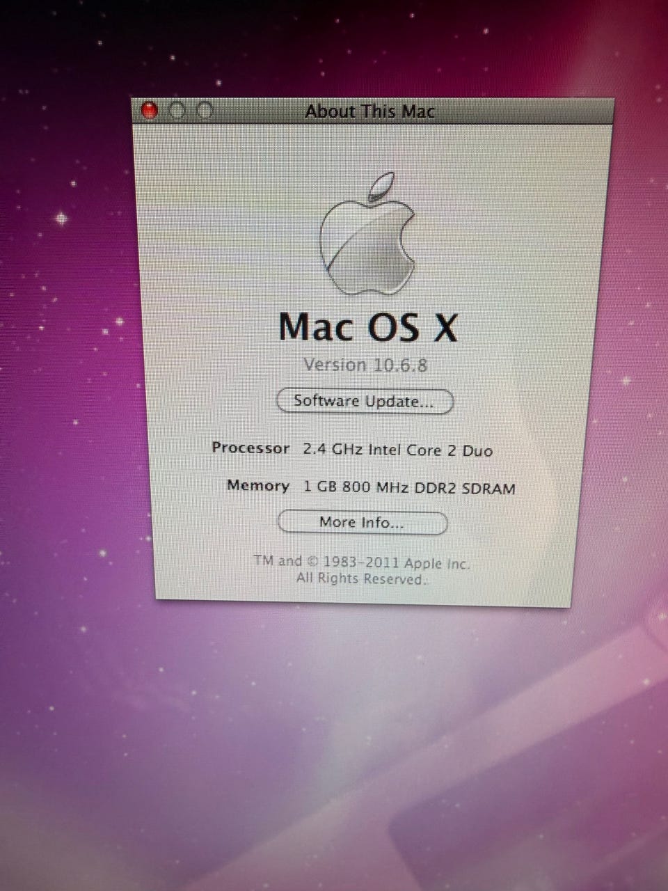This screenshot has height=891, width=668.
Task: Click the 2.4 GHz Intel Core 2 Duo value
Action: 398,450
